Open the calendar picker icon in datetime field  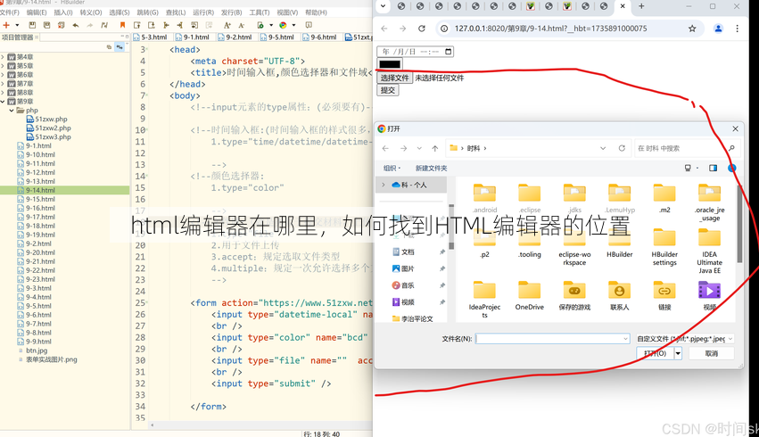[x=449, y=52]
